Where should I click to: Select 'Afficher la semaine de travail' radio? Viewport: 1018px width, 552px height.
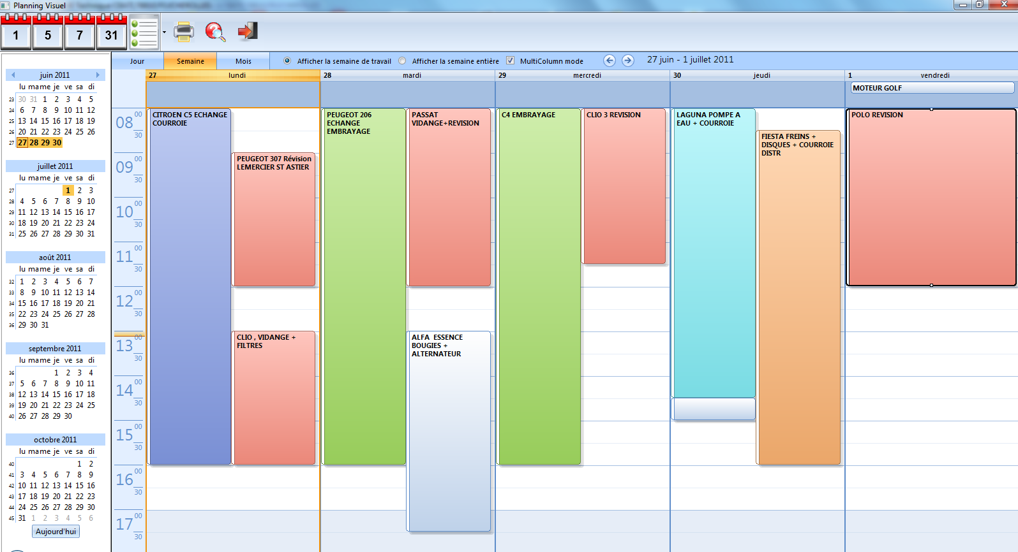(x=287, y=61)
